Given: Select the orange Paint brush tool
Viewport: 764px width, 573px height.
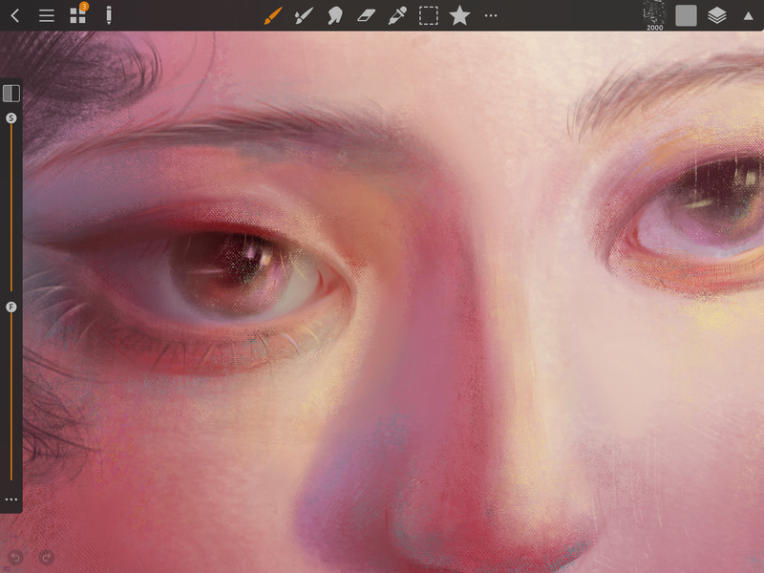Looking at the screenshot, I should pos(273,15).
